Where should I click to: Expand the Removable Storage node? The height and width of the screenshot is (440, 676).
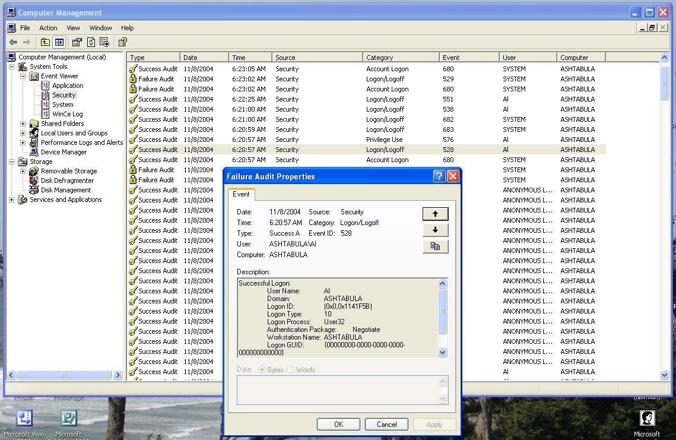[x=23, y=171]
